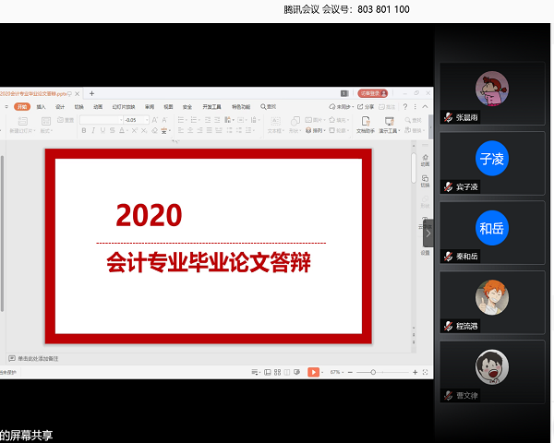Click 秦和岳's muted microphone icon
Image resolution: width=554 pixels, height=443 pixels.
pyautogui.click(x=449, y=257)
